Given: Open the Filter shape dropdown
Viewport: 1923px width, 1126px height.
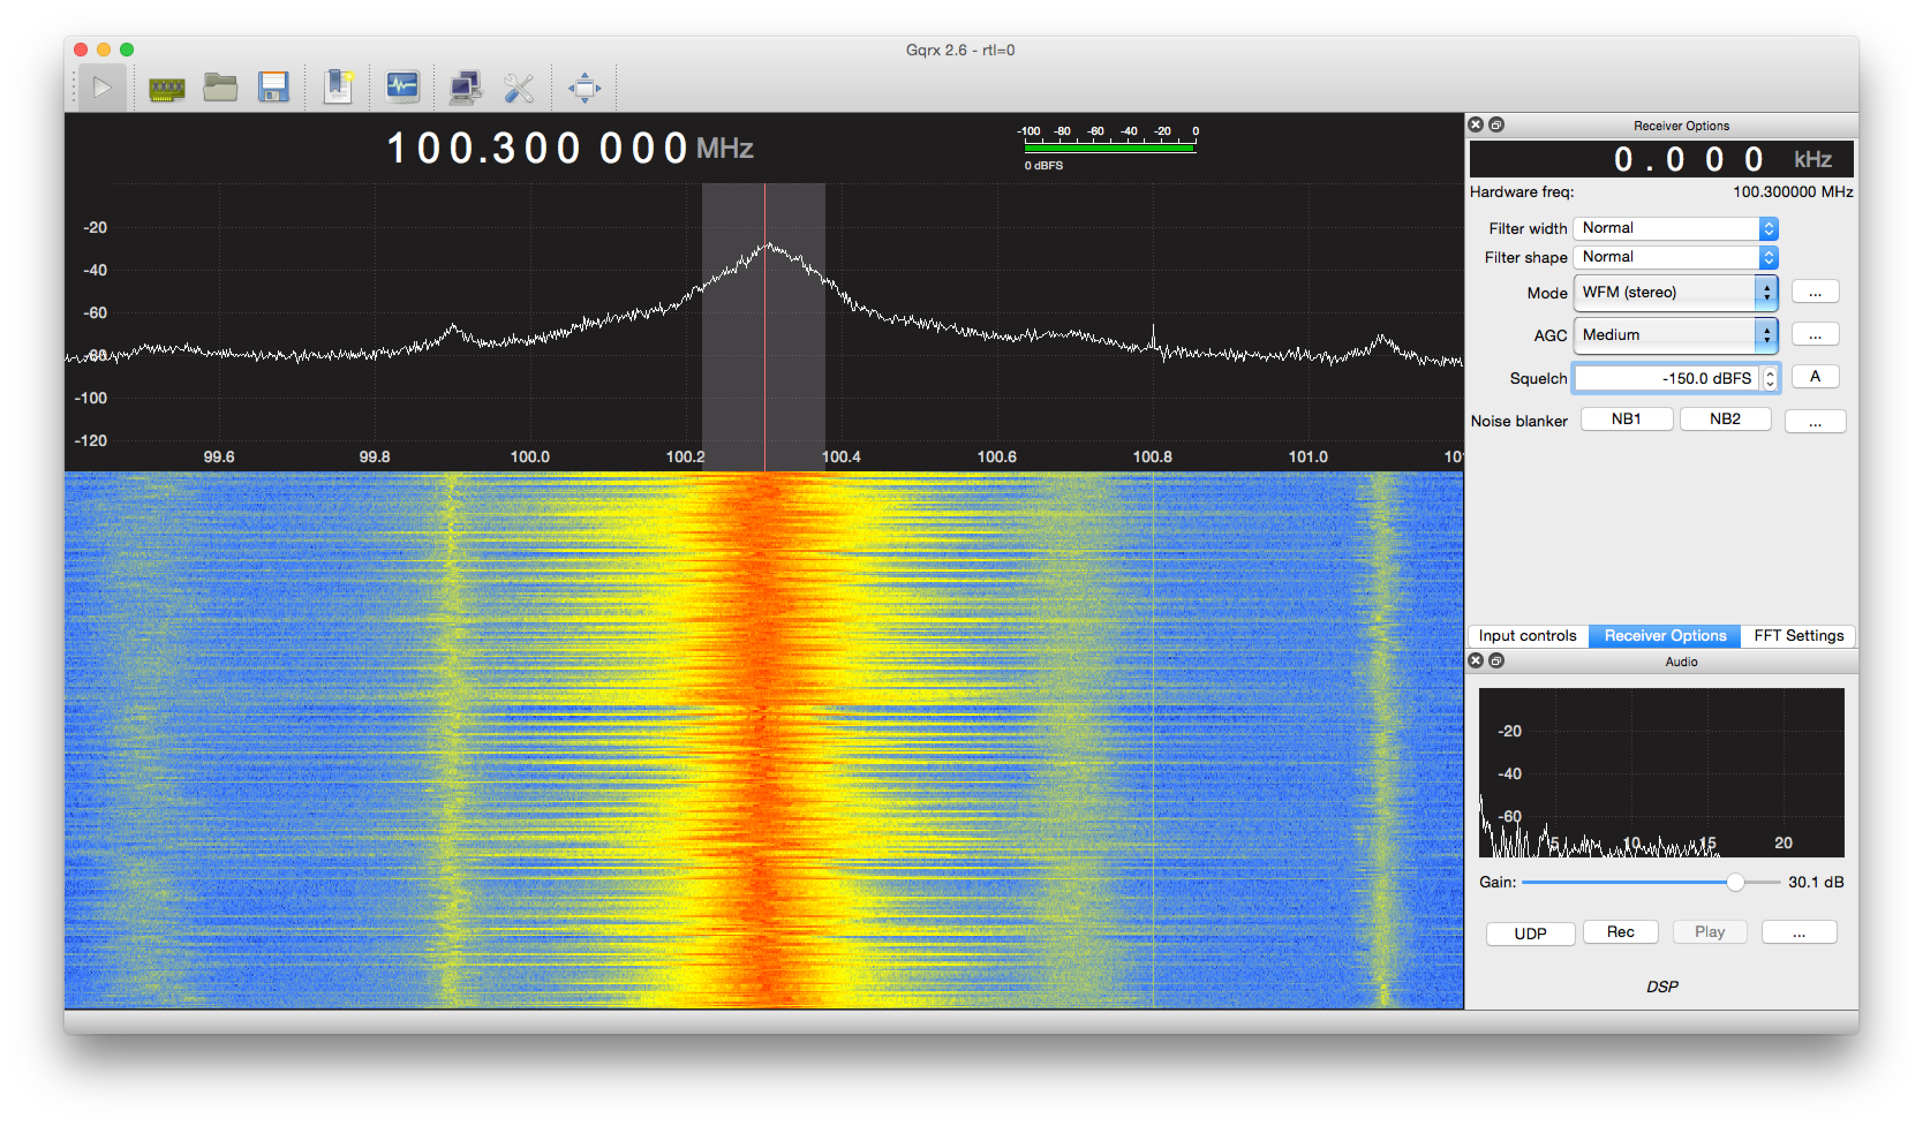Looking at the screenshot, I should coord(1676,257).
